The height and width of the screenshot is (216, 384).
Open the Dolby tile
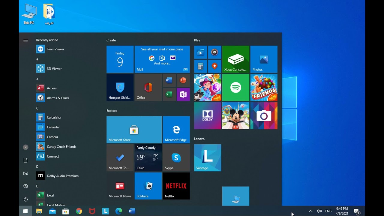(x=208, y=116)
